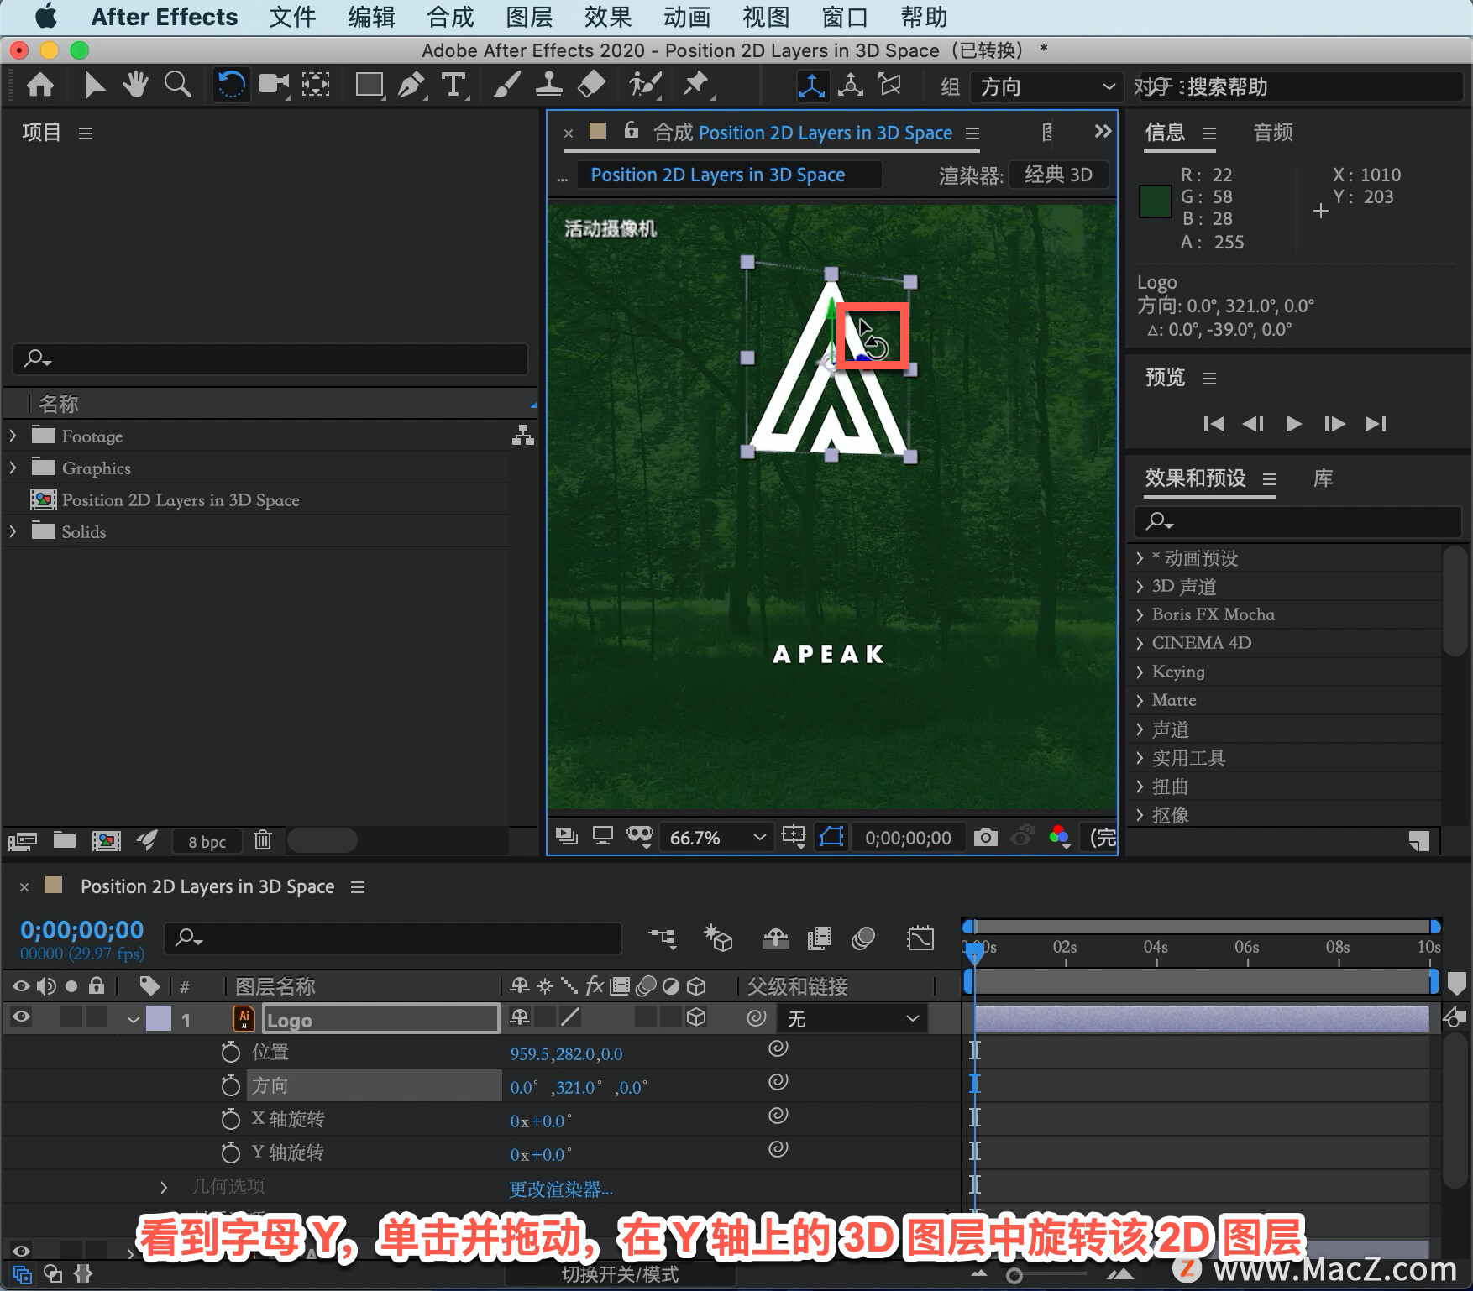
Task: Switch to the 库 tab
Action: [x=1324, y=478]
